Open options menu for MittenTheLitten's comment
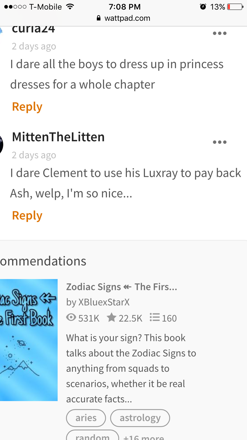The image size is (247, 440). tap(220, 142)
